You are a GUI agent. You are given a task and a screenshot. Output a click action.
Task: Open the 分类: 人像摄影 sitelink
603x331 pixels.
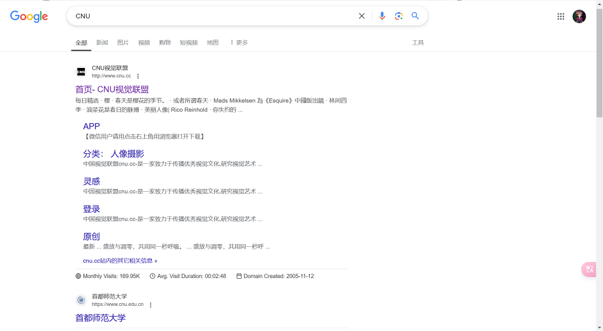113,154
